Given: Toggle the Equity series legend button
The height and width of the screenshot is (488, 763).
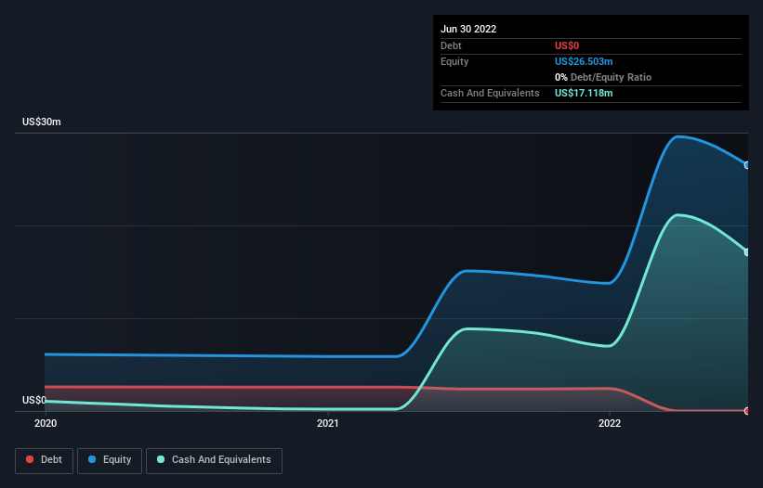Looking at the screenshot, I should coord(110,460).
